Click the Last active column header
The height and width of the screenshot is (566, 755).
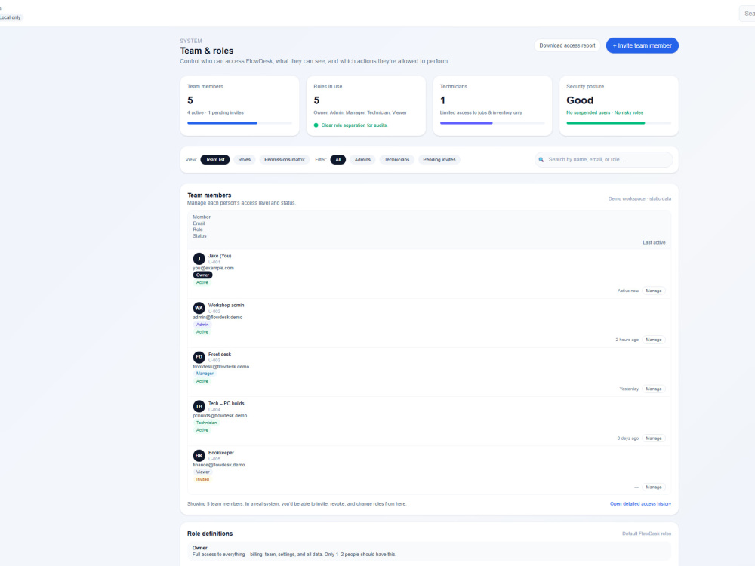tap(654, 242)
